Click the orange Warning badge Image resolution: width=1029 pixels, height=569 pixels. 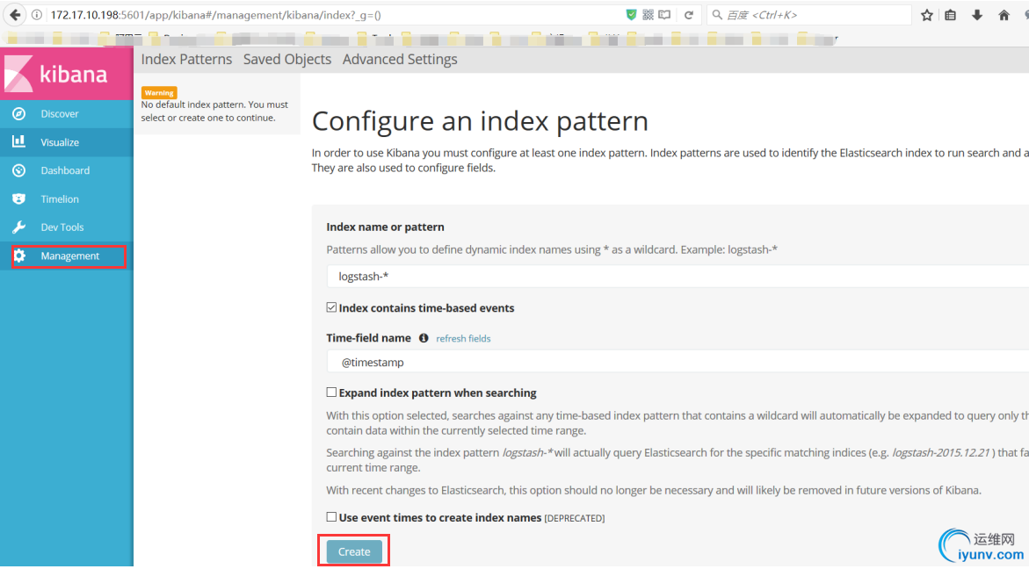pos(159,93)
